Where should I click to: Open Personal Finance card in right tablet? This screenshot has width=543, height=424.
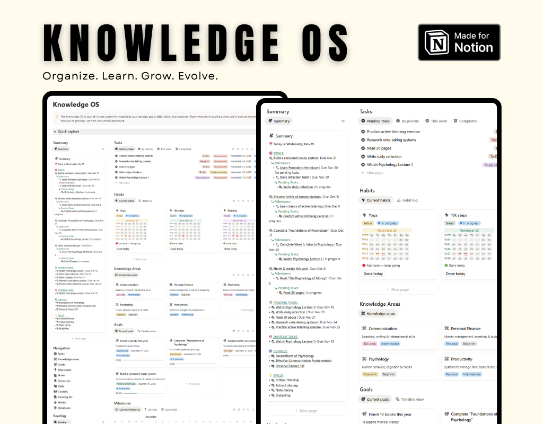pyautogui.click(x=469, y=335)
